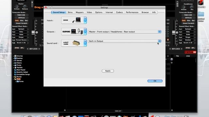Switch to the Video tab
This screenshot has height=117, width=209.
tap(89, 12)
